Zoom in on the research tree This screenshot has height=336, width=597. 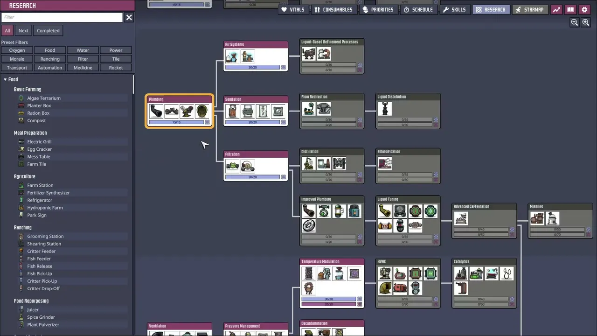point(586,22)
